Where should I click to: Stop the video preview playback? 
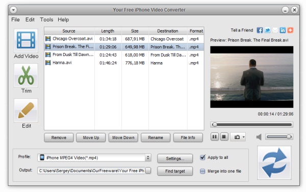tap(224, 137)
